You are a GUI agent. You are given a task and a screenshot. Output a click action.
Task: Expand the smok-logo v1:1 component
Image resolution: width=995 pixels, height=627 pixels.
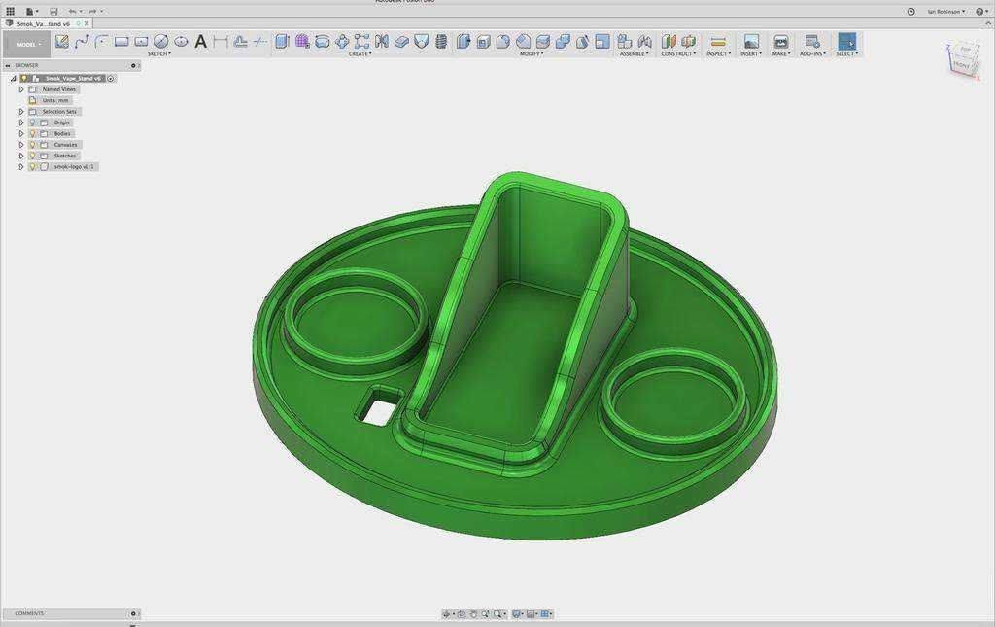(21, 167)
